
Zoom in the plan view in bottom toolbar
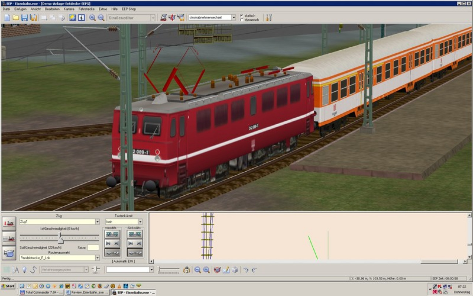(x=207, y=270)
